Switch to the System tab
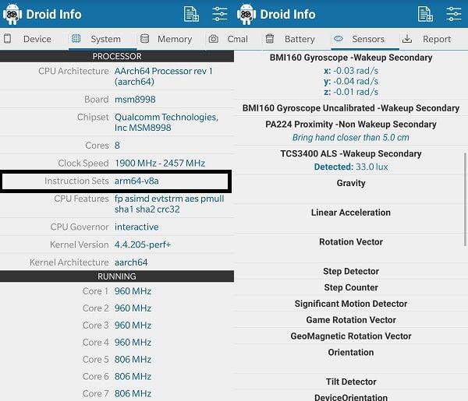 click(103, 39)
